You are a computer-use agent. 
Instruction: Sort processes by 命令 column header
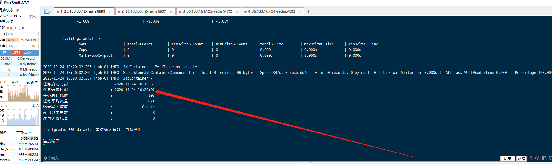click(30, 53)
